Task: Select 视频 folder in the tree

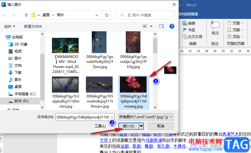Action: [15, 51]
